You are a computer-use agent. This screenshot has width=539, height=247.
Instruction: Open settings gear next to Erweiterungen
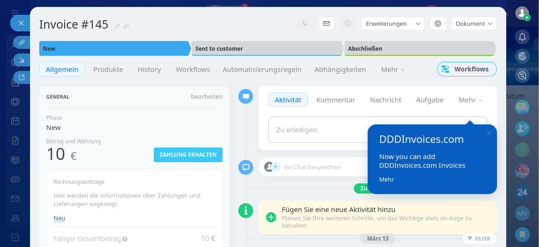coord(438,24)
